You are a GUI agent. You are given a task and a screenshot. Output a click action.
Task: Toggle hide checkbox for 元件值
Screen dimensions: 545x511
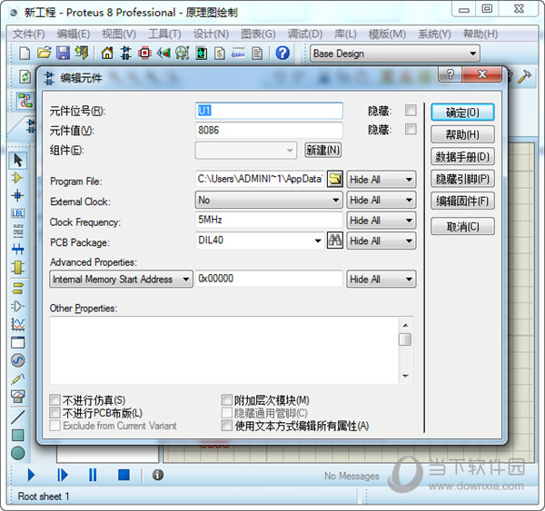click(x=411, y=130)
